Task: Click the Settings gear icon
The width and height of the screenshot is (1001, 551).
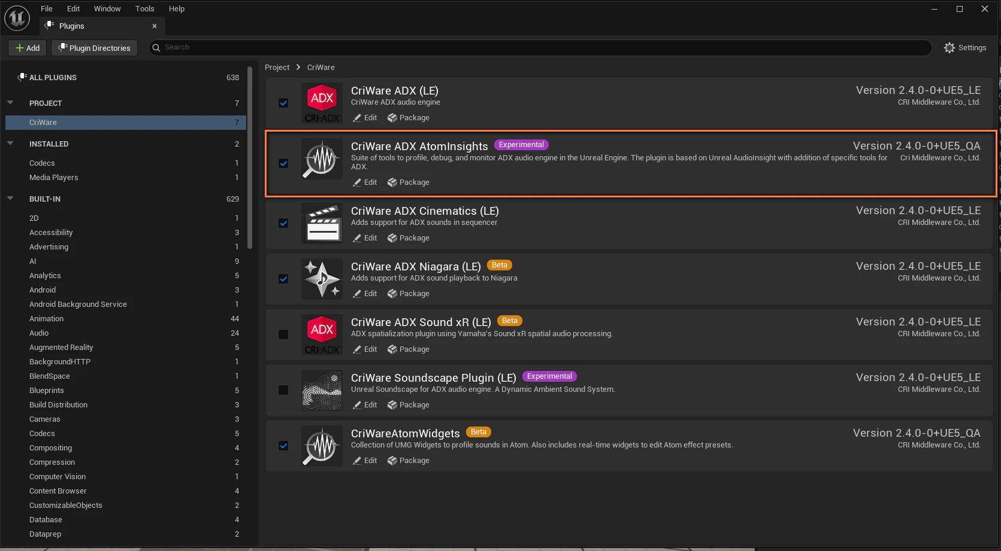Action: point(949,48)
